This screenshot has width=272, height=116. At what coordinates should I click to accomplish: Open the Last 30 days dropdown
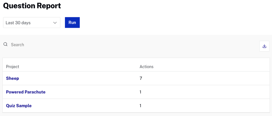pos(32,23)
